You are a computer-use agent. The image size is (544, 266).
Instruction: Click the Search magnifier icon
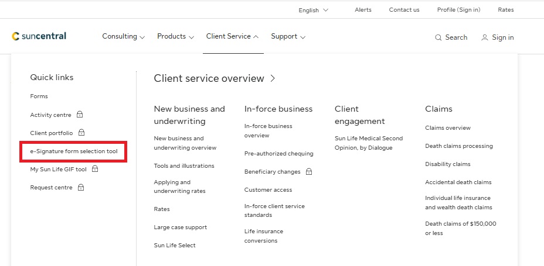point(438,37)
